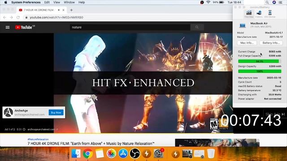Click the lock icon in address bar
Screen dimensions: 287x161
click(26, 17)
